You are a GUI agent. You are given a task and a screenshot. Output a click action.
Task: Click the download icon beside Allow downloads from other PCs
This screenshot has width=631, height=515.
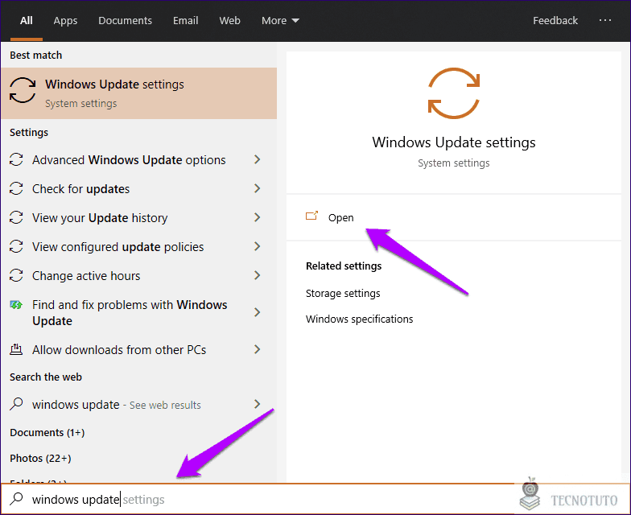pos(16,349)
